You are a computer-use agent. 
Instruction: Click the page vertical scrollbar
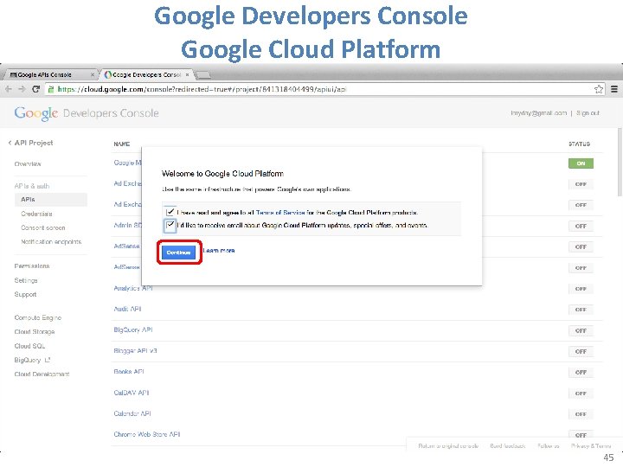pyautogui.click(x=620, y=162)
